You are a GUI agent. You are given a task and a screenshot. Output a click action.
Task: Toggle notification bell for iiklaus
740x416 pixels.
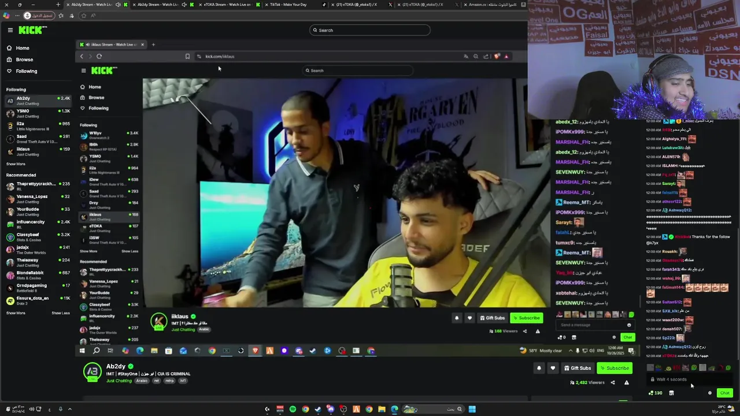pos(457,318)
